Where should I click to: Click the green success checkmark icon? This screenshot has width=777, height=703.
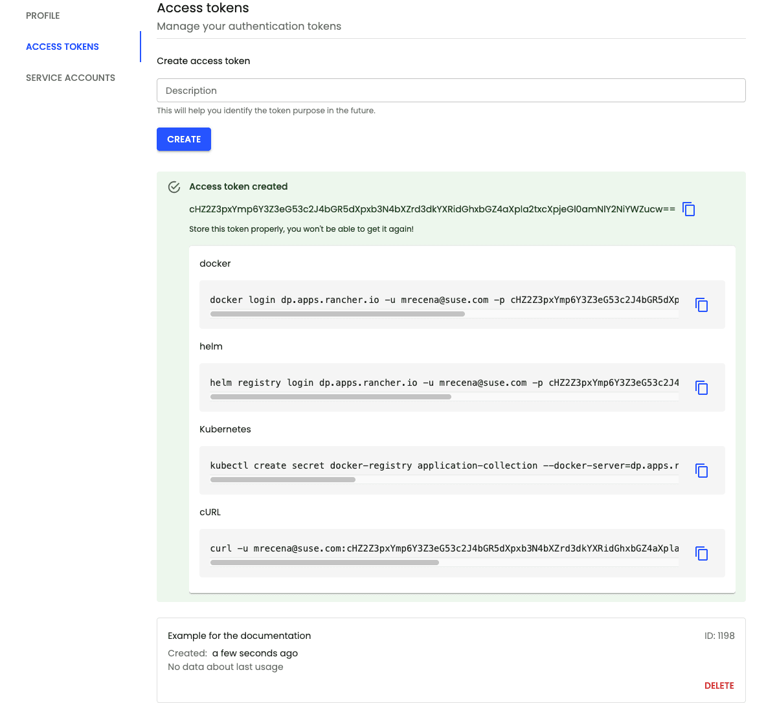(x=174, y=186)
